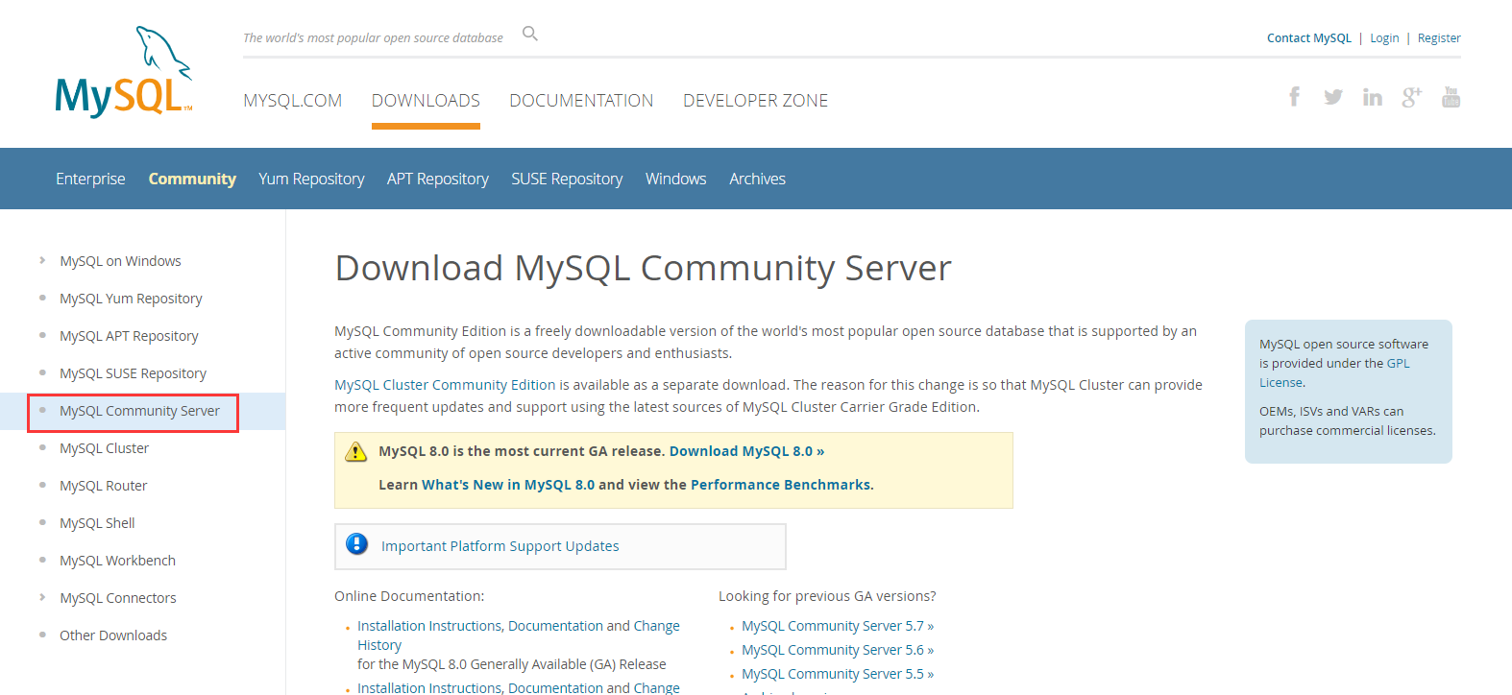Select the DOWNLOADS navigation tab
Screen dimensions: 1512x695
(x=426, y=101)
